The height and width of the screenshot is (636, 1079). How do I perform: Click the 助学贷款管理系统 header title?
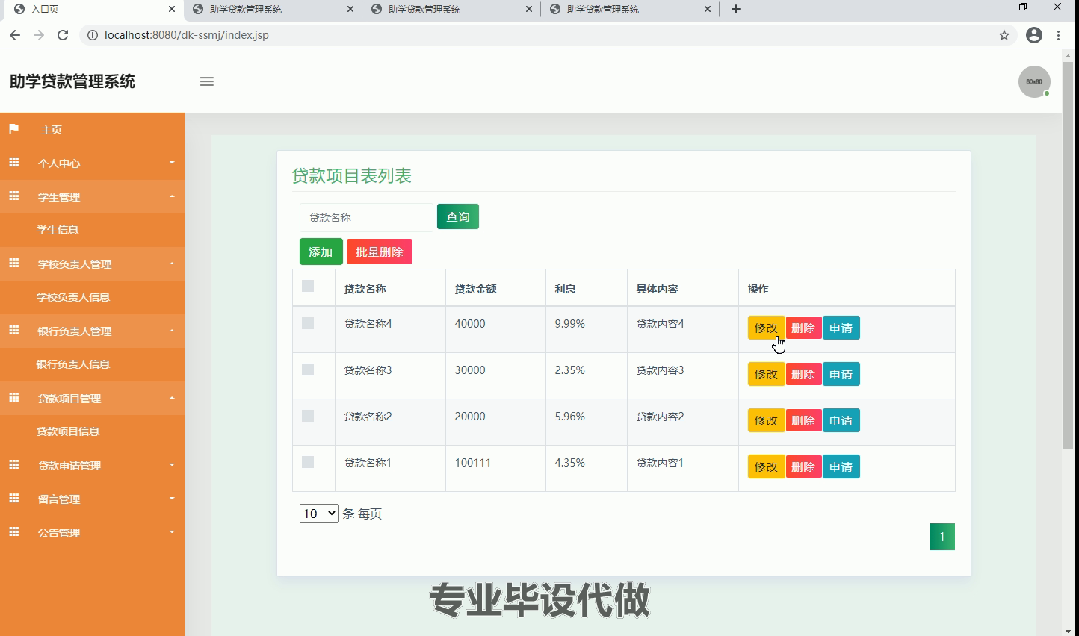coord(72,81)
